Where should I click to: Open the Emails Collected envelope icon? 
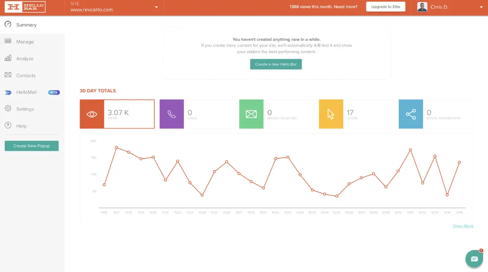click(251, 113)
